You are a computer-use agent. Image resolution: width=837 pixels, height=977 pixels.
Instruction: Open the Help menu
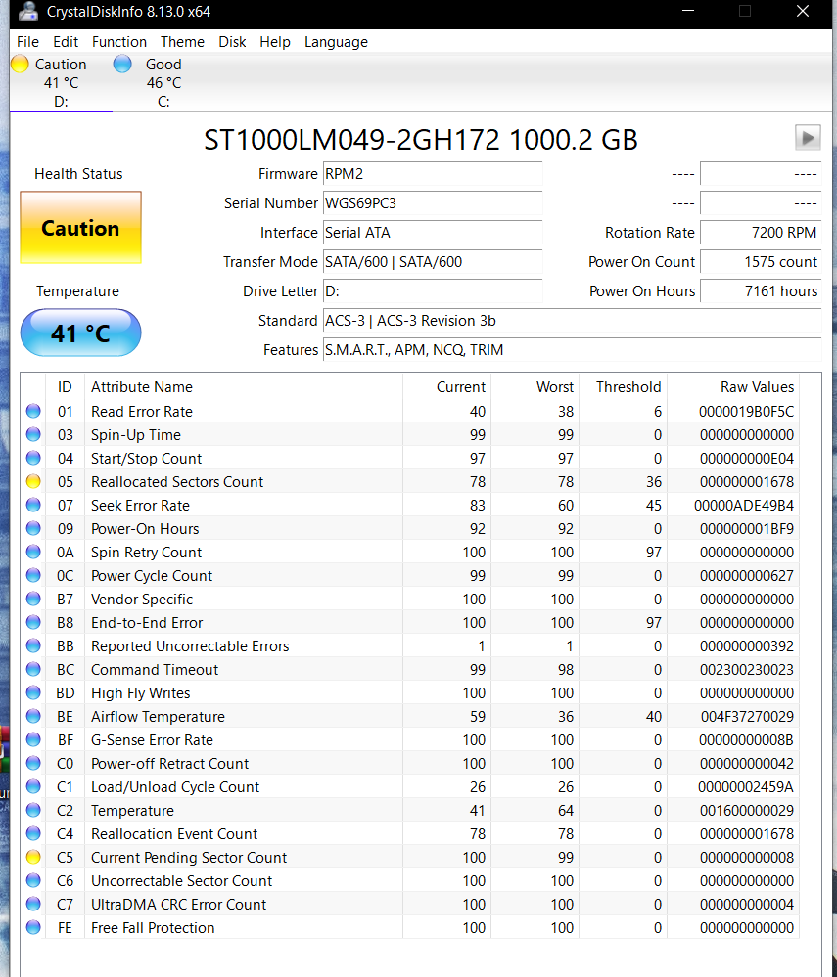click(x=275, y=42)
